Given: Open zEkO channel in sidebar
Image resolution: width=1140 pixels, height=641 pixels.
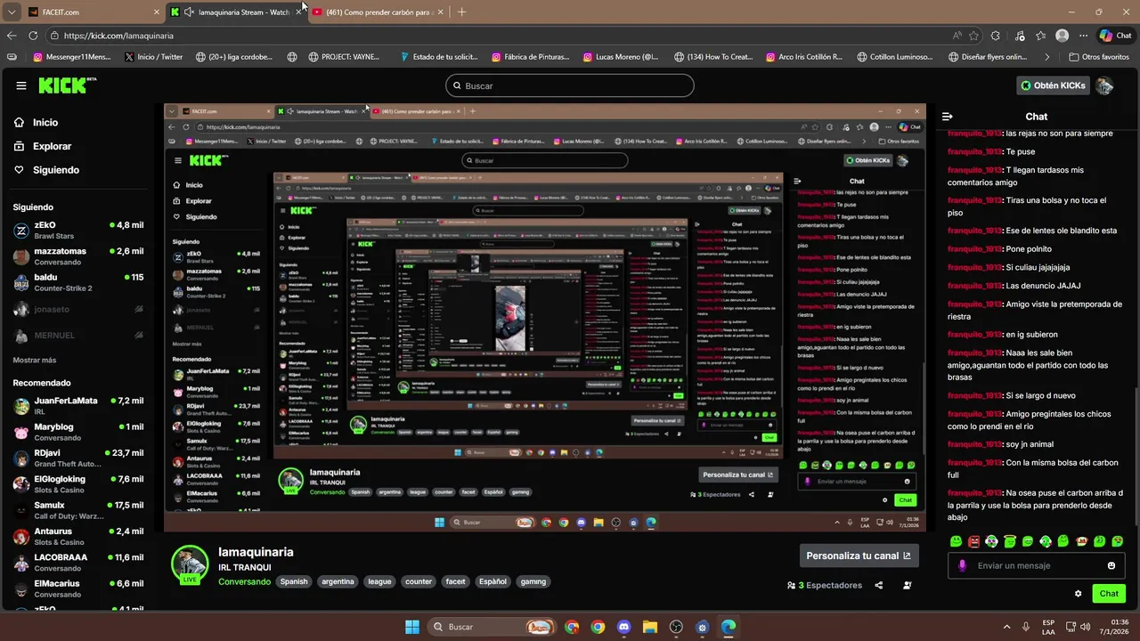Looking at the screenshot, I should (78, 230).
